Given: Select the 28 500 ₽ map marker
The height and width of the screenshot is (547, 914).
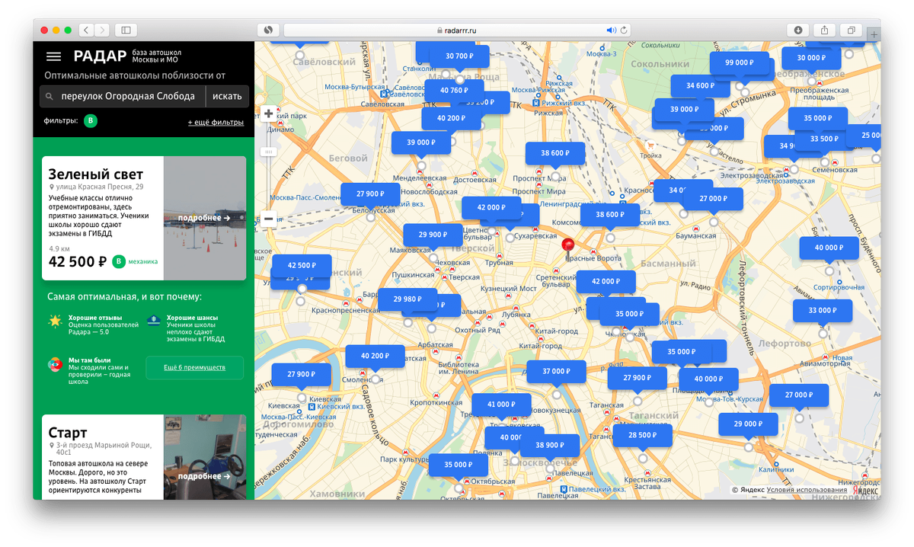Looking at the screenshot, I should coord(642,435).
